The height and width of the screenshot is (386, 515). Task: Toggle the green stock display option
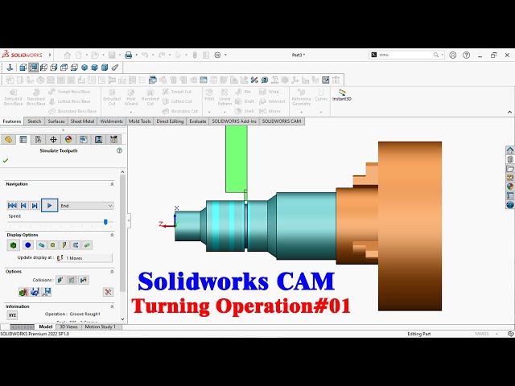[13, 245]
